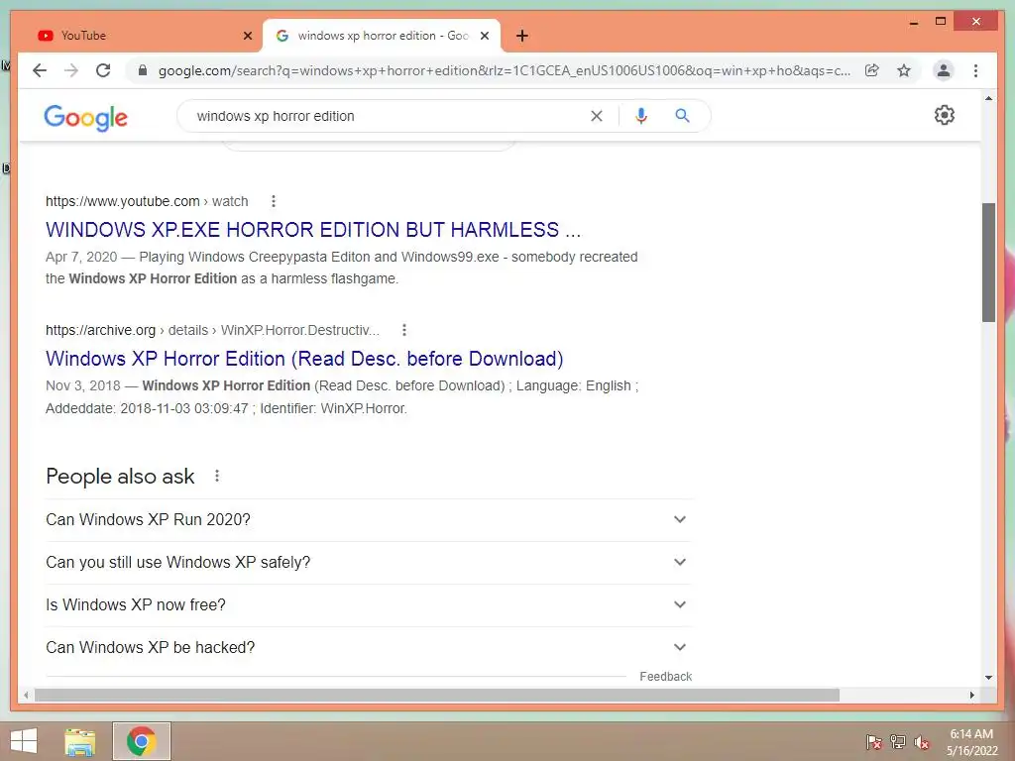Expand 'Can you still use Windows XP safely?'
The width and height of the screenshot is (1015, 761).
369,563
